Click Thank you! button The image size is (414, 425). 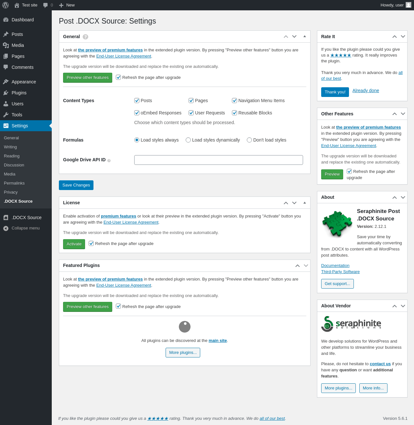tap(335, 92)
